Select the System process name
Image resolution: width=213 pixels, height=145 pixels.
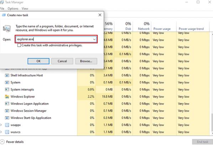[15, 83]
